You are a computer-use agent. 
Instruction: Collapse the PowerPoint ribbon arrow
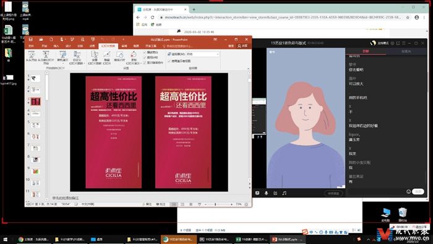pyautogui.click(x=248, y=68)
